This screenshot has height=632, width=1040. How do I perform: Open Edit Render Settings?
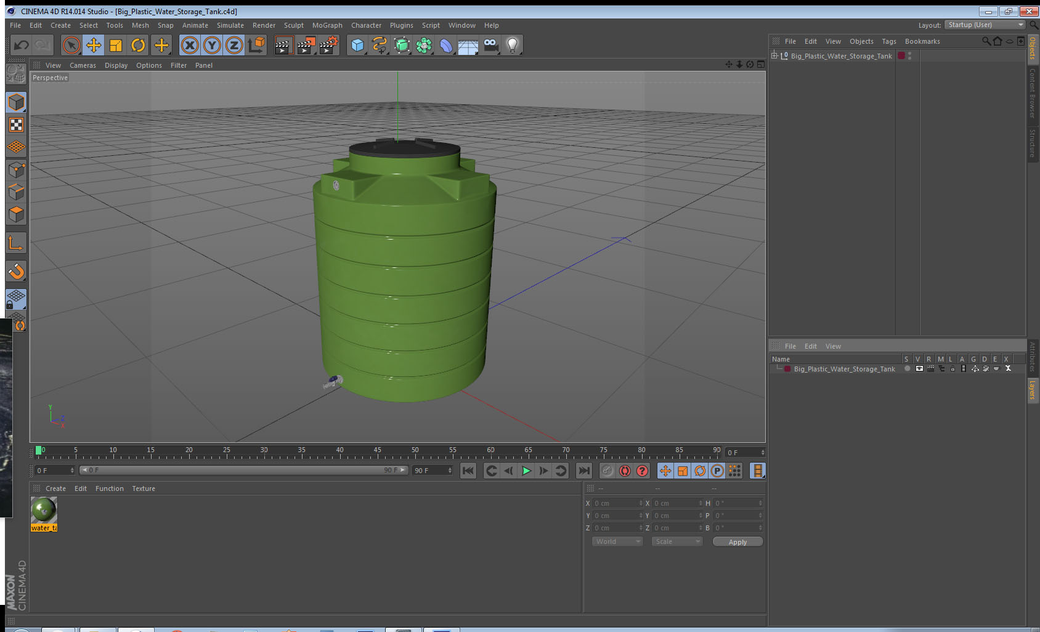click(328, 45)
